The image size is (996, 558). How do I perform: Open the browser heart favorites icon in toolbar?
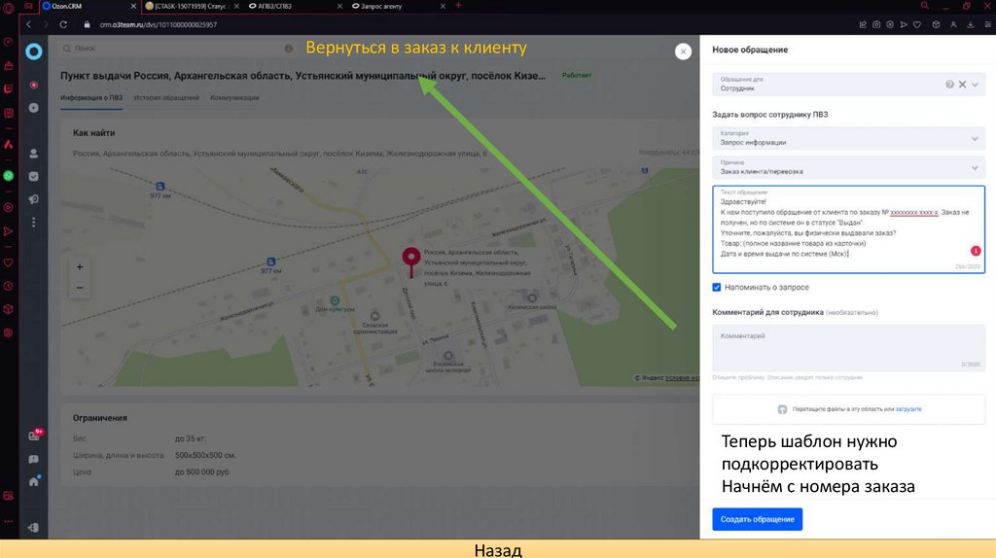(917, 24)
